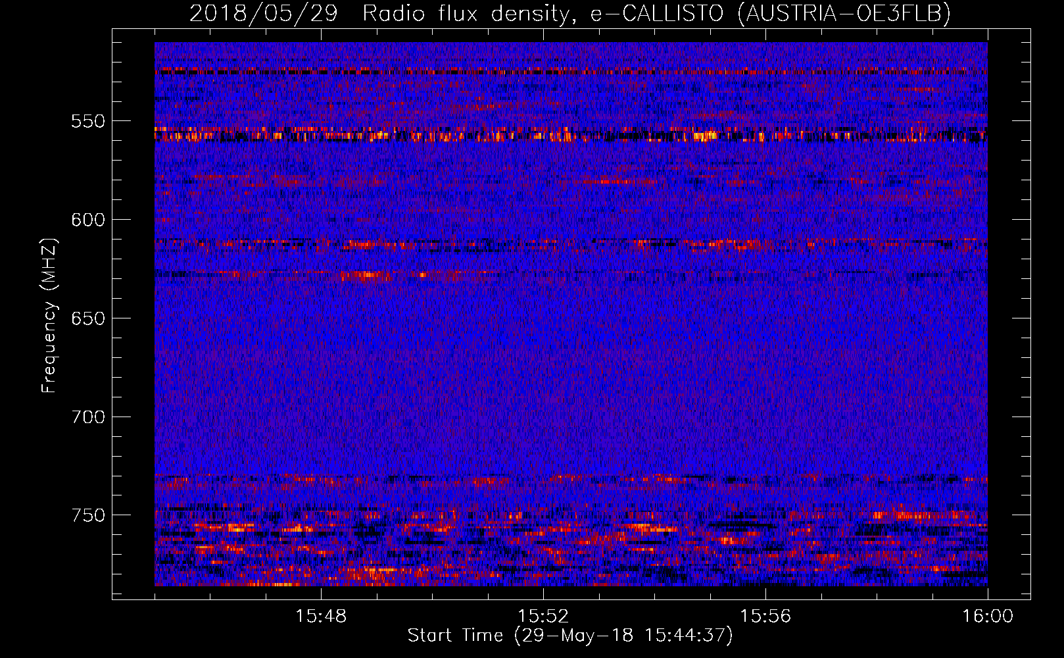The height and width of the screenshot is (658, 1064).
Task: Click the 15:48 time tick label
Action: pos(321,617)
